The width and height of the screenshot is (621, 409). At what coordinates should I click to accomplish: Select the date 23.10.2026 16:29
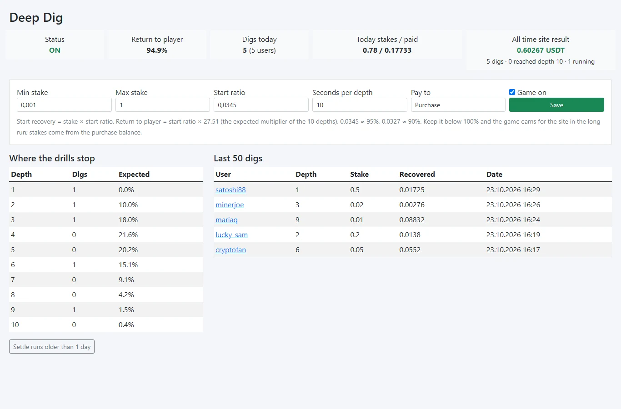point(513,190)
